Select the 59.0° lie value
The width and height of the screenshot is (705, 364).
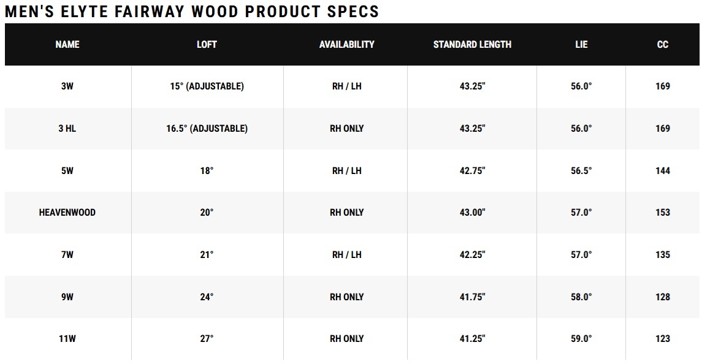point(581,339)
